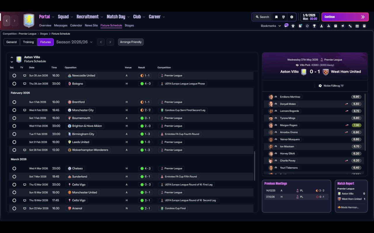Select the Newcastle United fixture radio button

pos(14,75)
